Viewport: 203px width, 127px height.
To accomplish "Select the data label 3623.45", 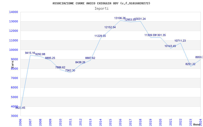I will [20, 108].
